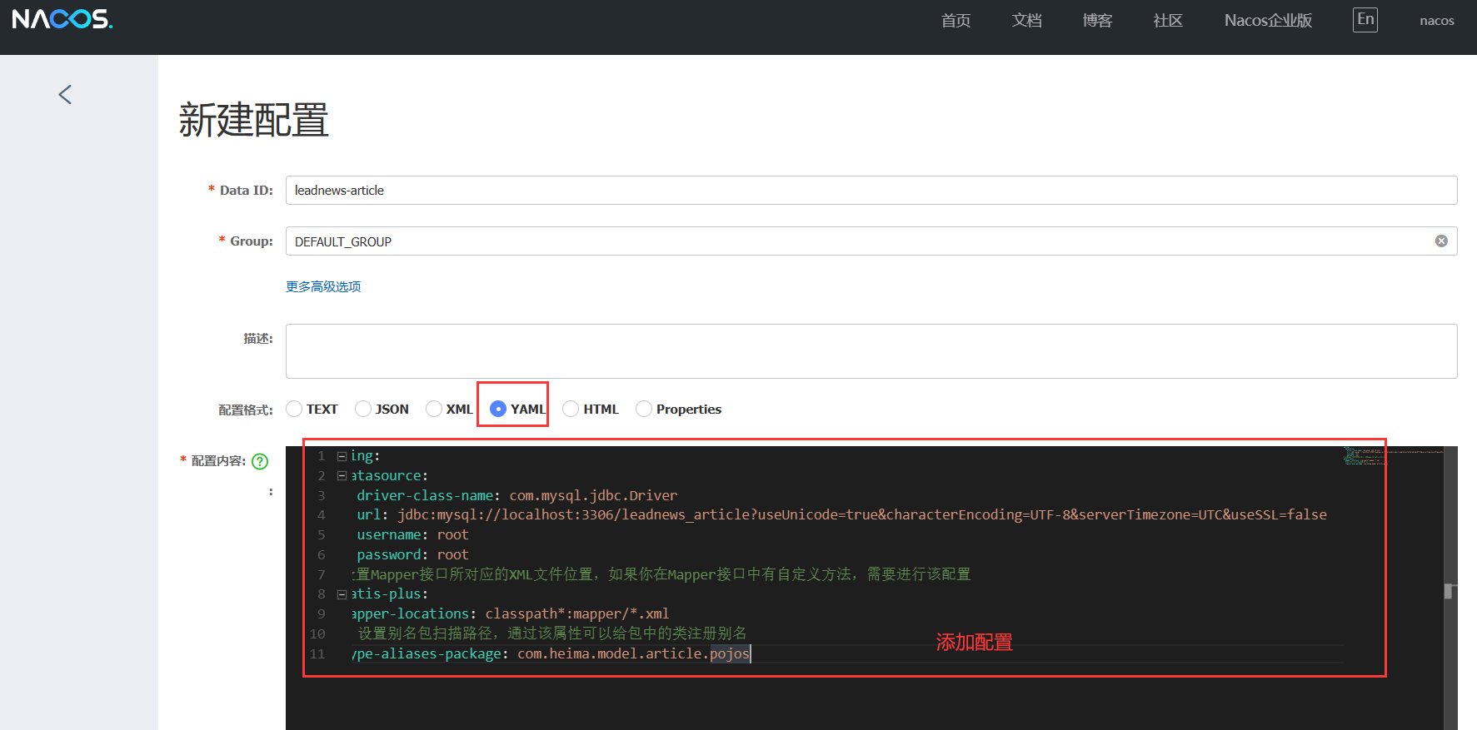This screenshot has width=1477, height=730.
Task: Focus the Data ID input field
Action: tap(871, 190)
